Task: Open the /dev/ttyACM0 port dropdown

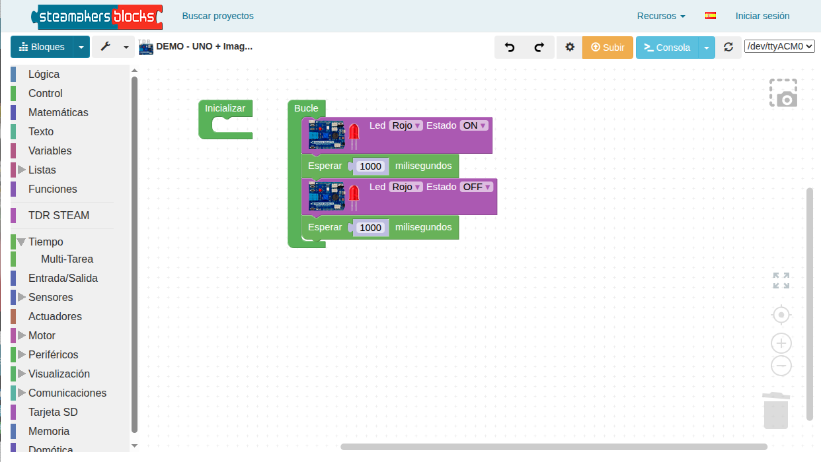Action: click(x=779, y=47)
